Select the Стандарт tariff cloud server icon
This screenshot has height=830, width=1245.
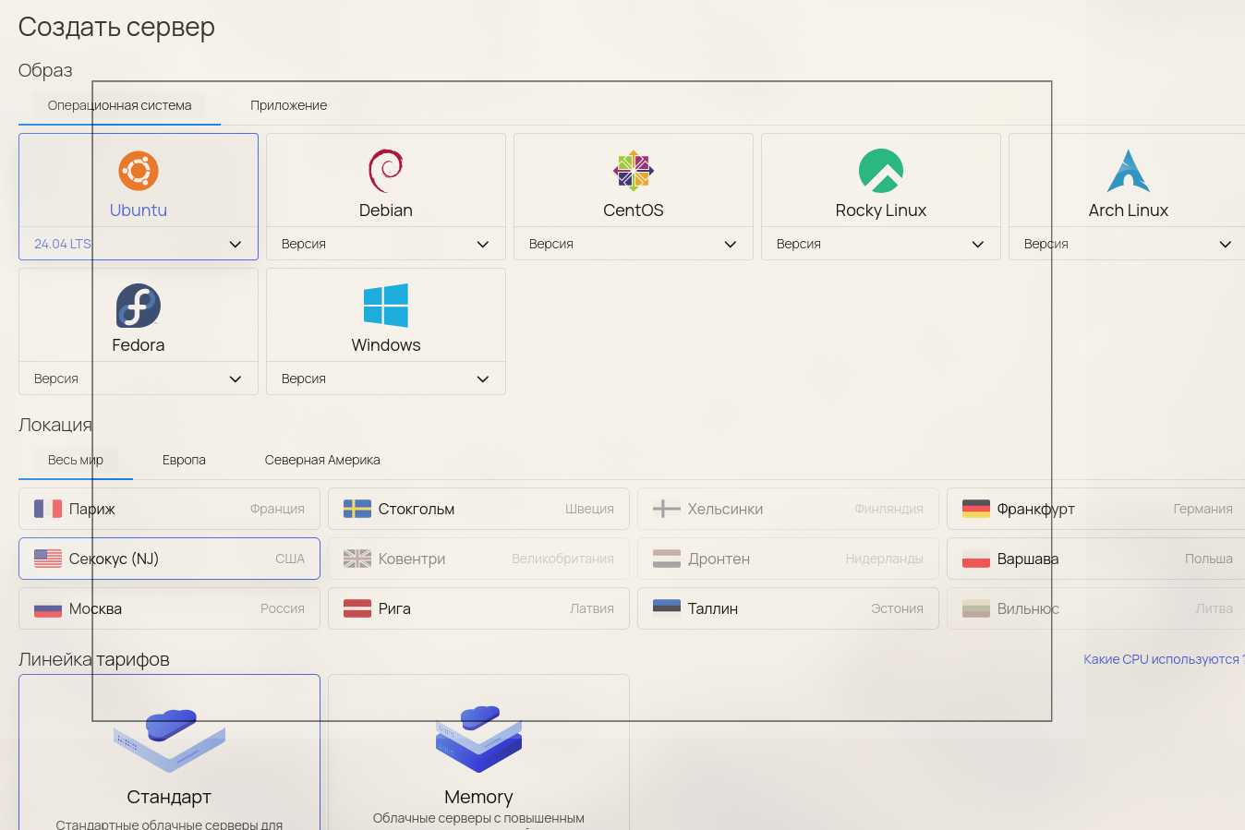coord(169,740)
